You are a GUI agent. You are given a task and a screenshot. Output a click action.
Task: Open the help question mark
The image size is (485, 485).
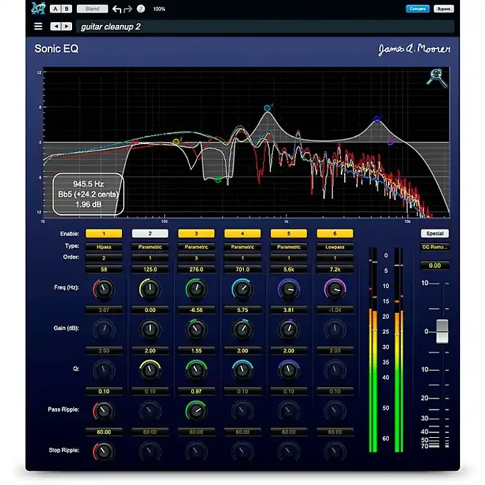tap(141, 9)
